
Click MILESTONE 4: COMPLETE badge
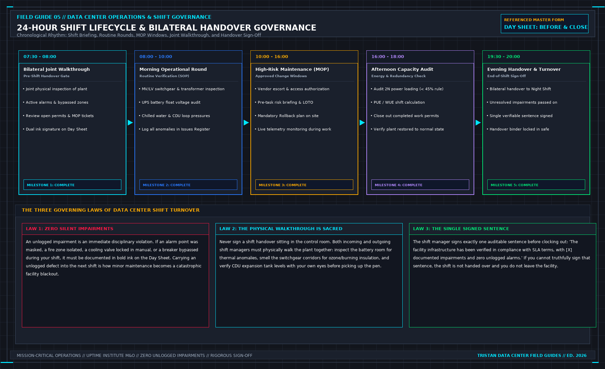[x=420, y=185]
